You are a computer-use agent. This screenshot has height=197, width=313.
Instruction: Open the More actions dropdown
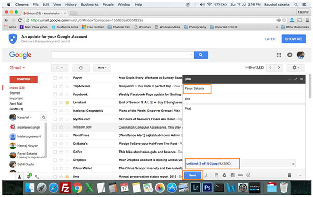pyautogui.click(x=102, y=68)
